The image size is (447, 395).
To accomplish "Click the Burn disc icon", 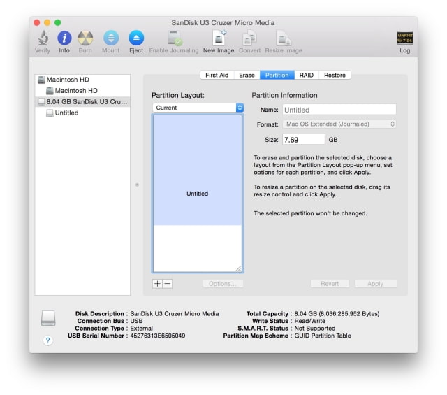I will [x=85, y=38].
